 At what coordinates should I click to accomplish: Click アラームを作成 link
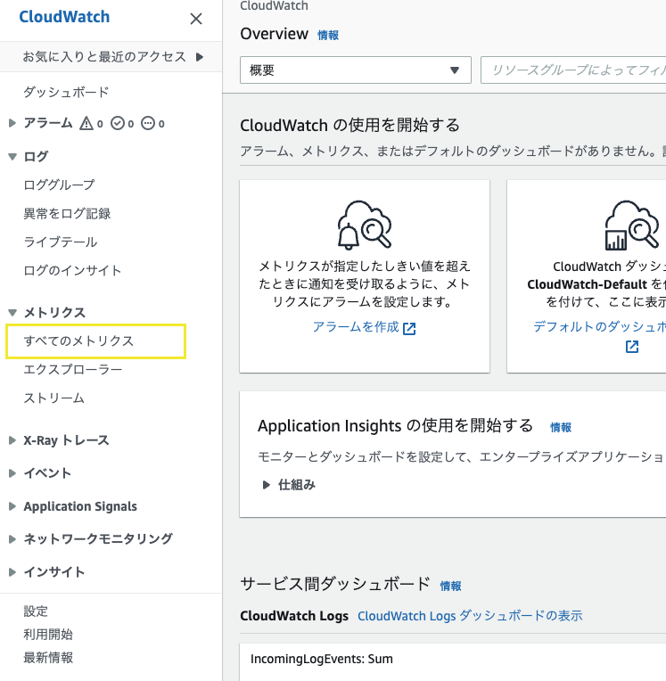(356, 326)
